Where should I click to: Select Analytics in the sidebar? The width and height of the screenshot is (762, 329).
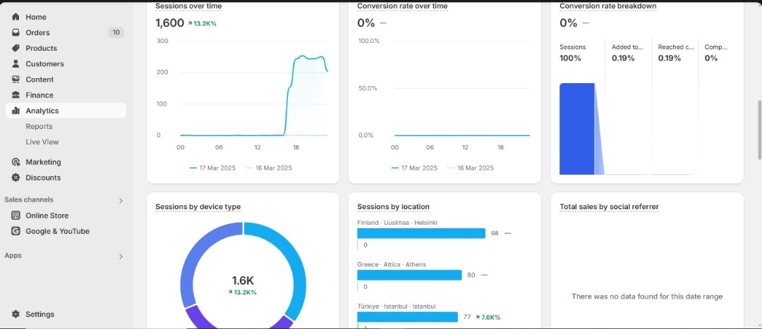coord(42,111)
